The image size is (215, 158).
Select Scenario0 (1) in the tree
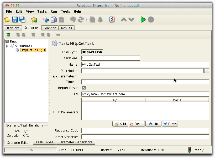point(25,46)
